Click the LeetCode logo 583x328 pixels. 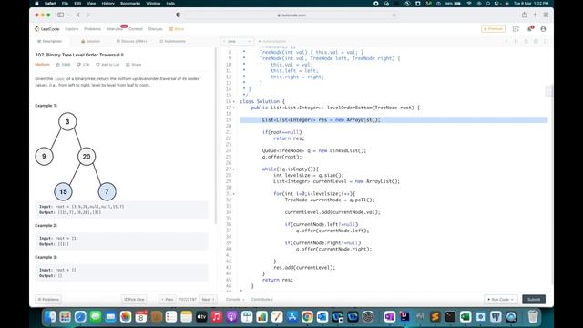pyautogui.click(x=47, y=29)
